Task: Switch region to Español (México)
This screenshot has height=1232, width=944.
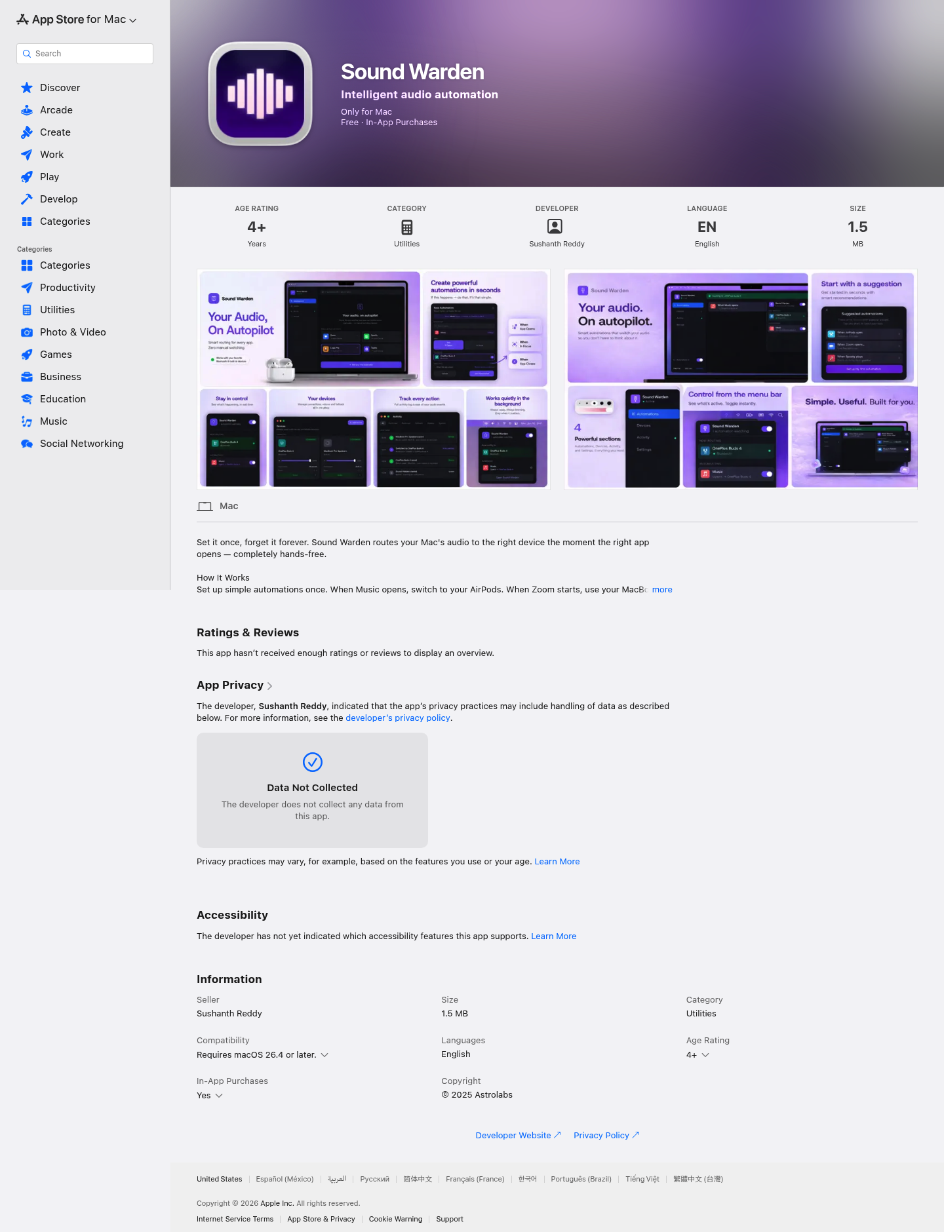Action: 285,1180
